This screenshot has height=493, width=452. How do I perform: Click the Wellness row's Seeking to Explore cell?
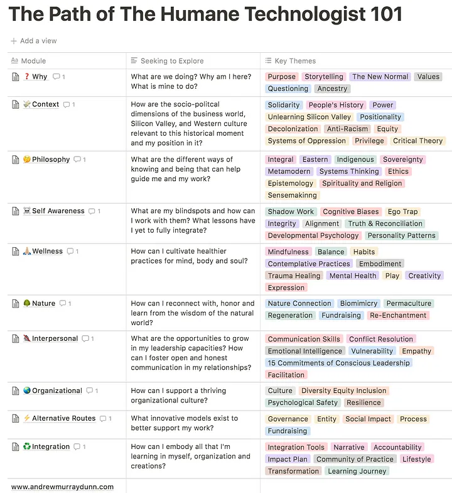point(193,256)
